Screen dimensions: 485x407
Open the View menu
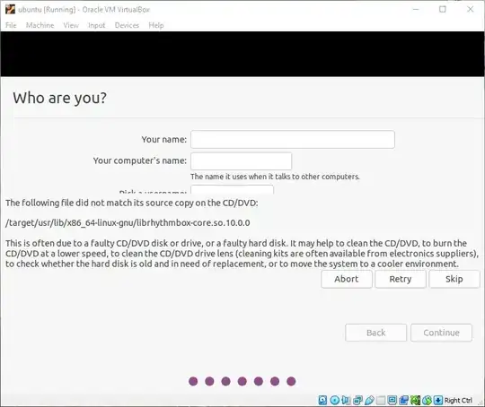click(x=71, y=25)
